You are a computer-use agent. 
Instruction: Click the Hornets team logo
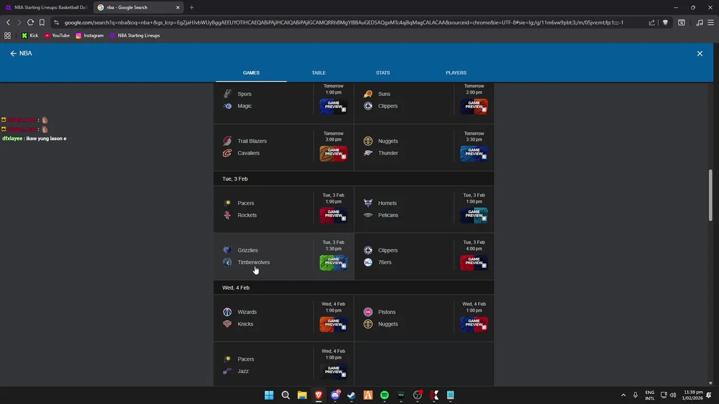pos(368,203)
